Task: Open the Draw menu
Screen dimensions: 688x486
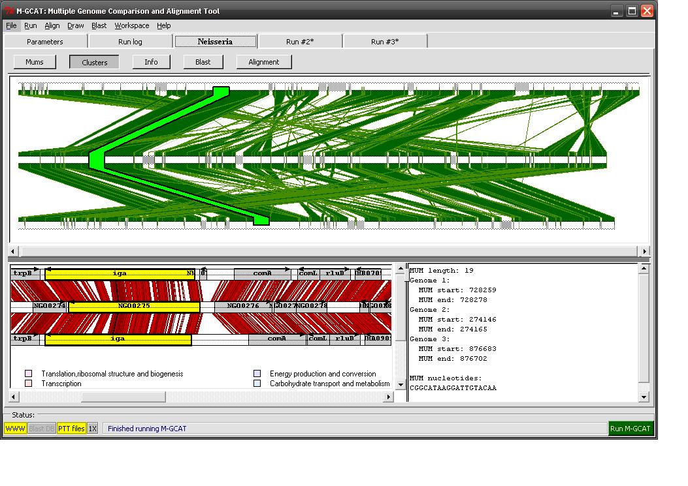Action: (x=76, y=25)
